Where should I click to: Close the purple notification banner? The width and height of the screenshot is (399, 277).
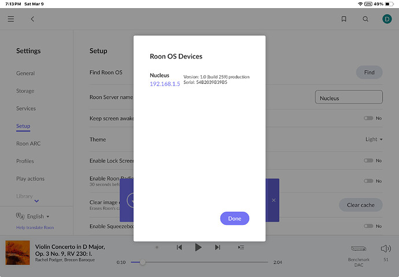point(274,200)
